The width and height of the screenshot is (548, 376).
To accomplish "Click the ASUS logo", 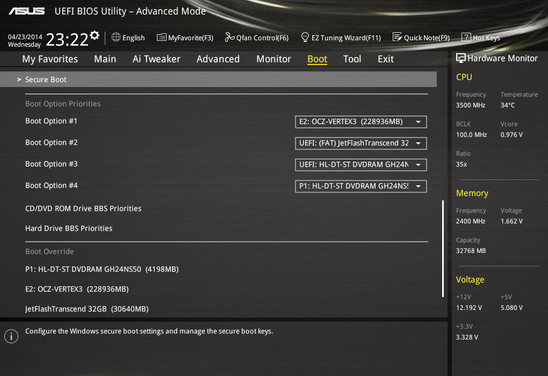I will tap(26, 11).
